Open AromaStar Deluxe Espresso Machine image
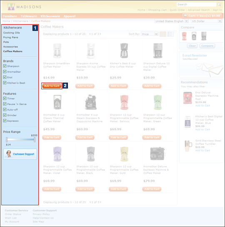Screen dimensions: 225x227 coord(157,154)
